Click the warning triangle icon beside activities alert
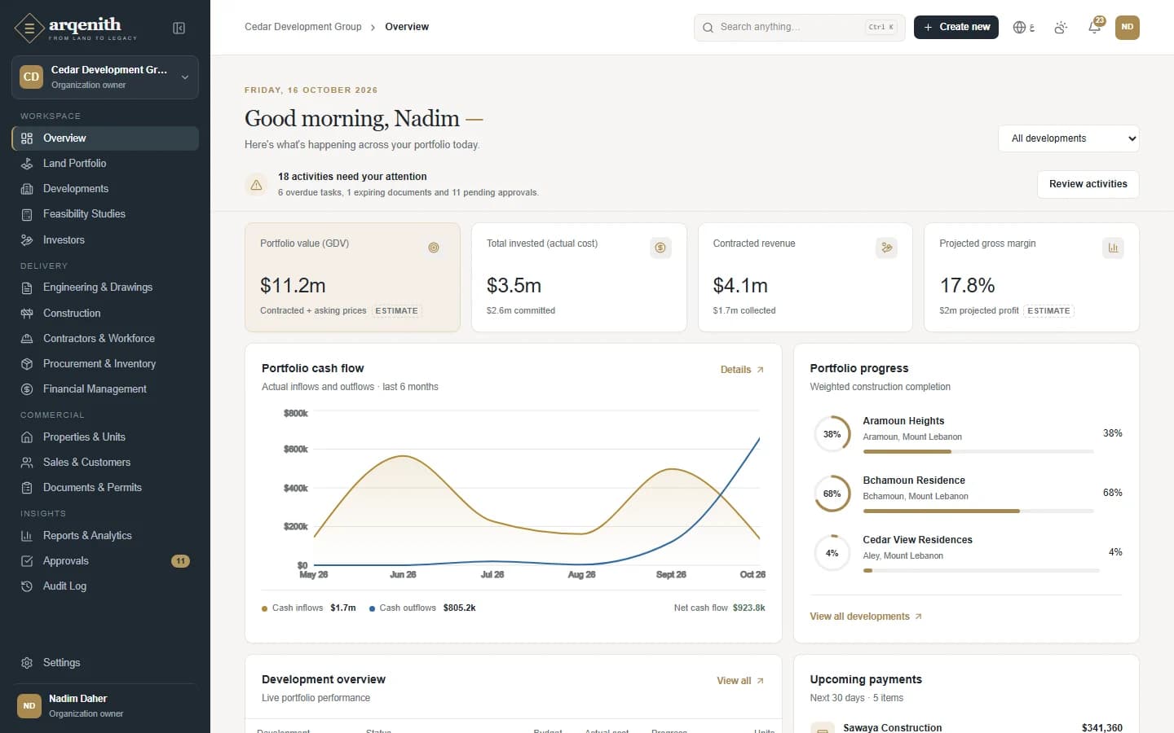 pyautogui.click(x=256, y=185)
